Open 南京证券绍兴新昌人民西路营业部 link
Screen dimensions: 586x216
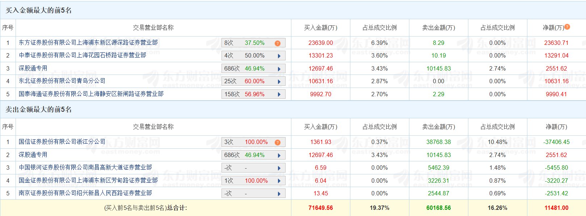[85, 193]
